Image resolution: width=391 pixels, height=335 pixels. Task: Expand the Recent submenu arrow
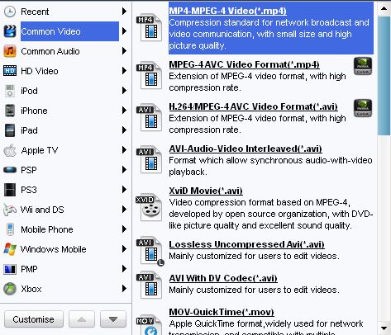pyautogui.click(x=124, y=12)
